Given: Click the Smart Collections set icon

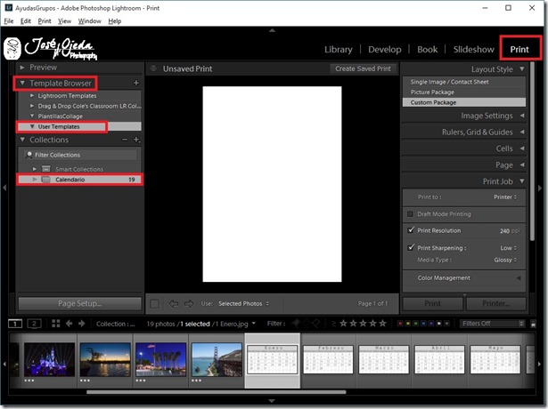Looking at the screenshot, I should coord(46,169).
